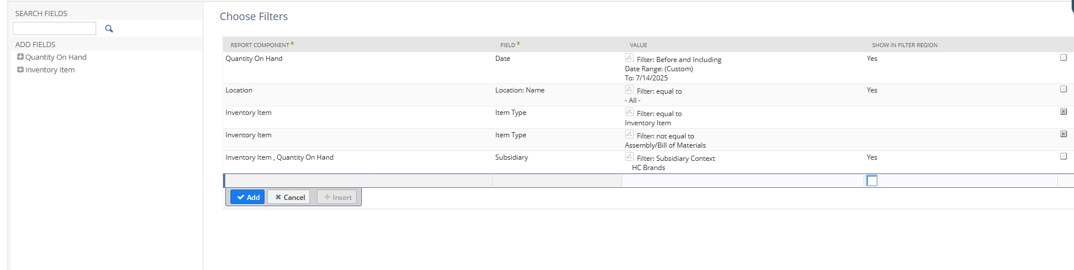Select the new row Report Component cell
1074x270 pixels.
(x=358, y=181)
